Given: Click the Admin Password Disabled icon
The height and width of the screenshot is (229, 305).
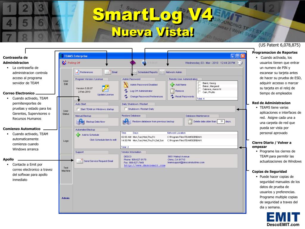Looking at the screenshot, I should (126, 85).
